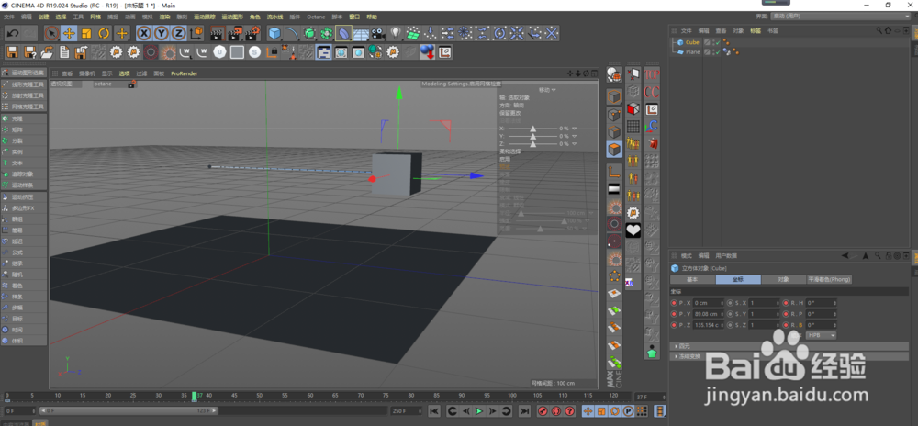Render the active view clapperboard
Viewport: 918px width, 426px height.
pos(218,33)
